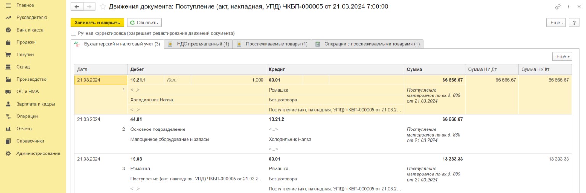Image resolution: width=586 pixels, height=193 pixels.
Task: Click the Руководителю chart icon
Action: (8, 18)
